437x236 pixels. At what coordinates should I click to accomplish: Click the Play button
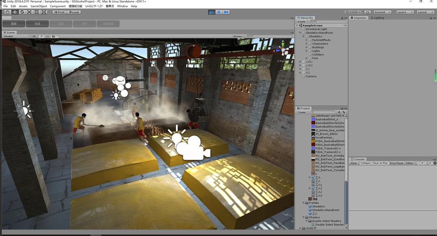point(211,12)
